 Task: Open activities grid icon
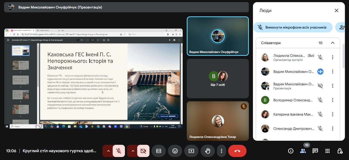point(327,151)
